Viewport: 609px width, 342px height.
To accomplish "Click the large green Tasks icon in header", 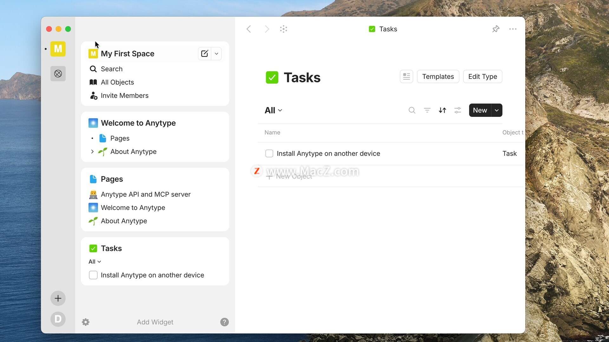I will 272,78.
